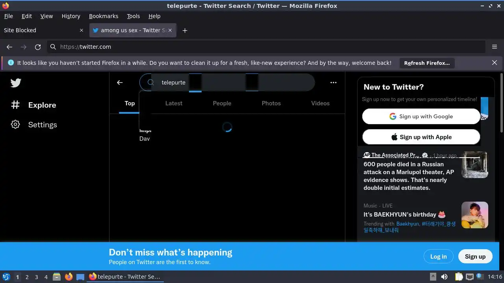Open the file manager taskbar icon

point(57,277)
